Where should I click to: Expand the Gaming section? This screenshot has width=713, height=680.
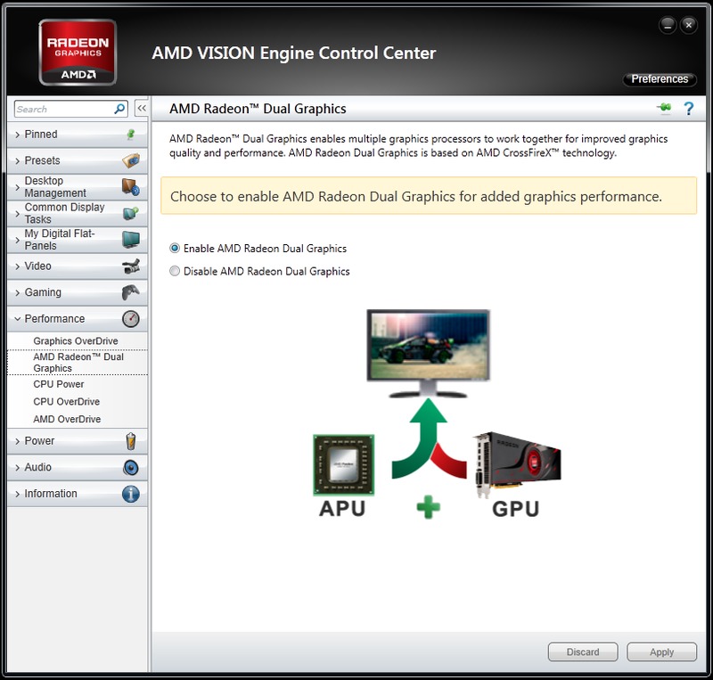click(x=78, y=292)
